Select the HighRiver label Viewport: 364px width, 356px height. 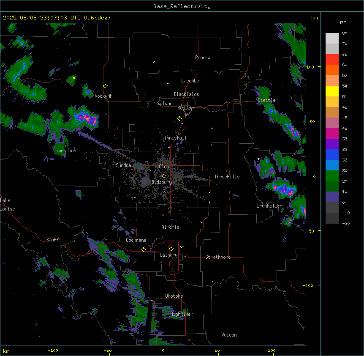(182, 314)
